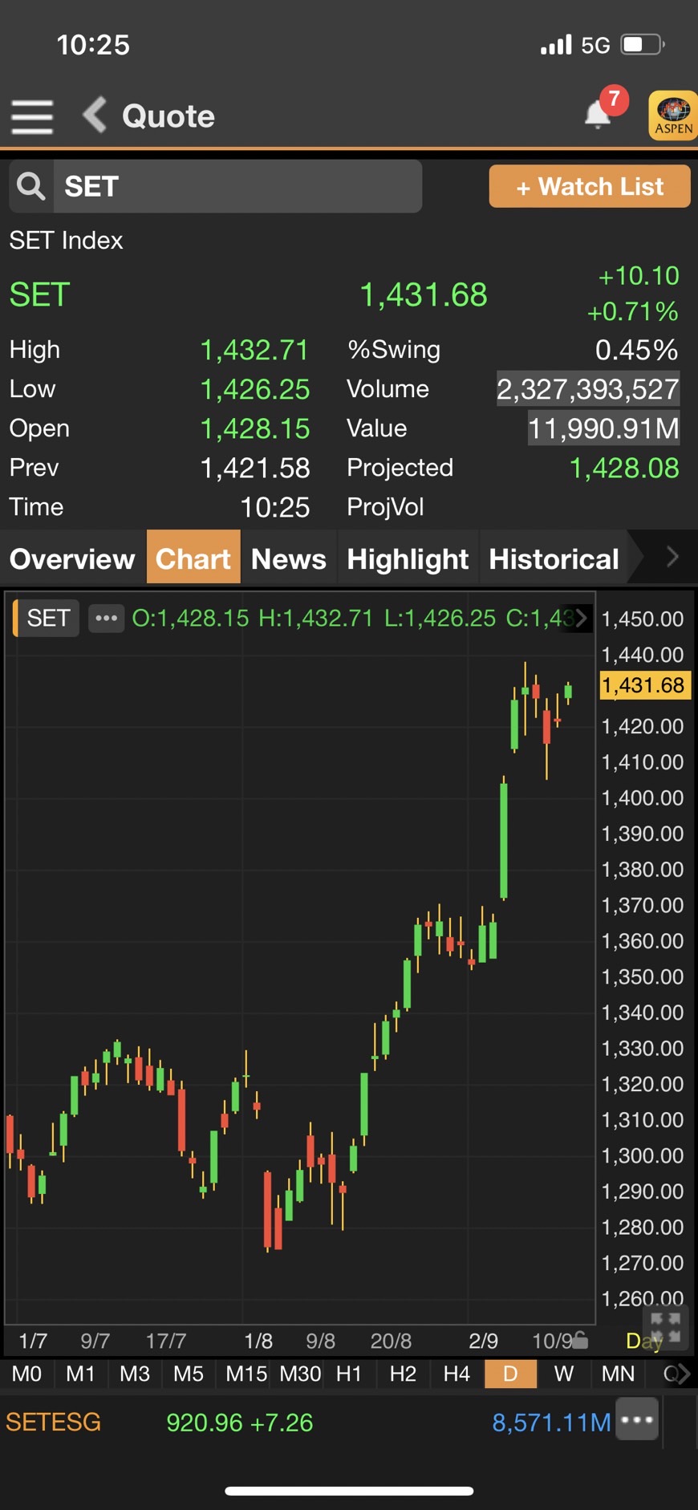Select the Chart tab
The height and width of the screenshot is (1510, 698).
pos(193,558)
